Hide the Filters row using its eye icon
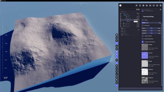The width and height of the screenshot is (164, 92). [x=121, y=17]
